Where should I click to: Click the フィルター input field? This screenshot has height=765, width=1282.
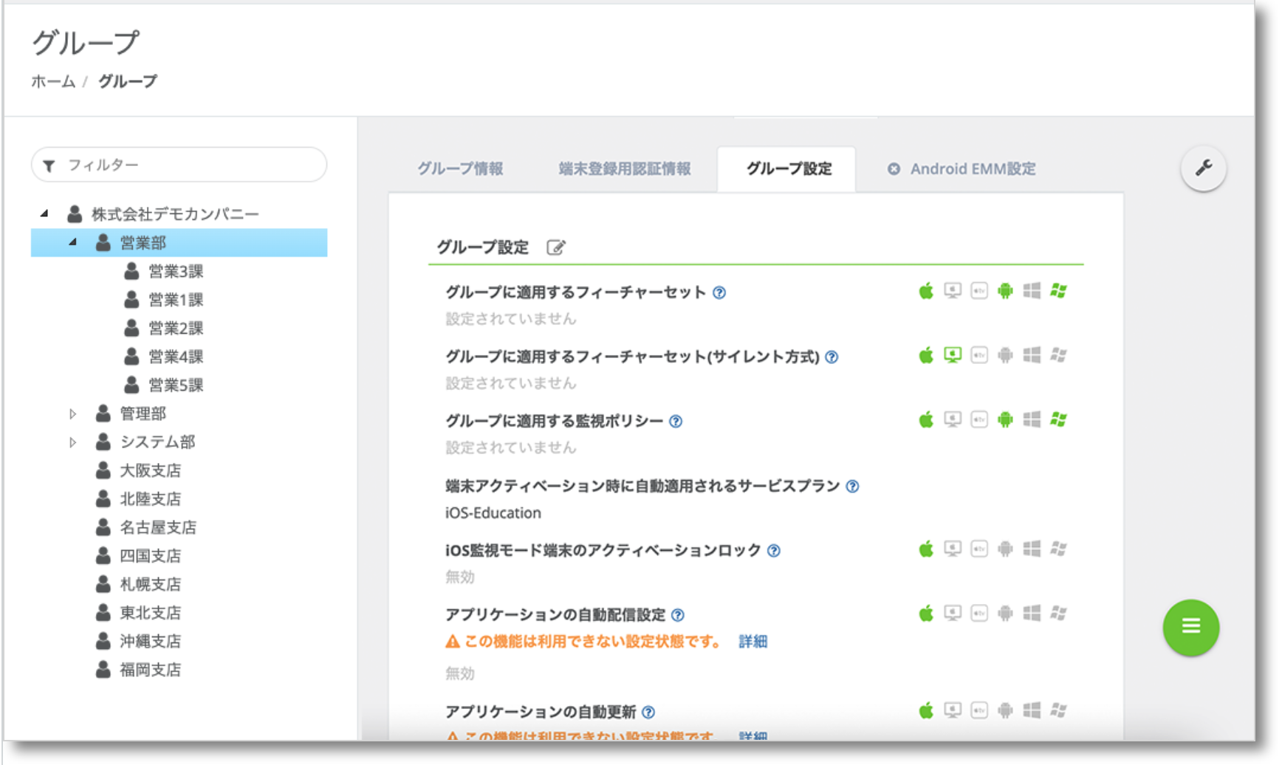(192, 165)
